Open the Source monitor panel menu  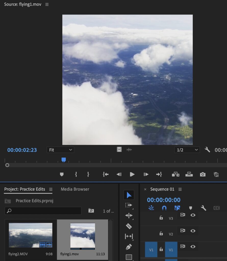(x=47, y=5)
